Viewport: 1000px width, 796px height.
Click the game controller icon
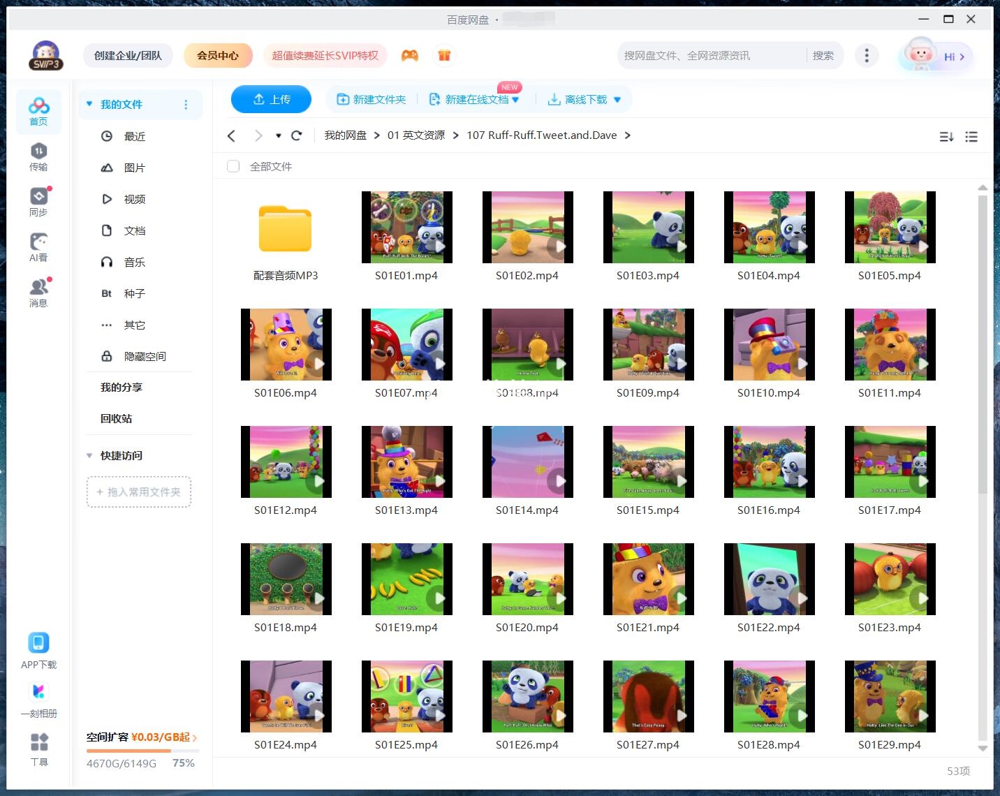[x=410, y=56]
